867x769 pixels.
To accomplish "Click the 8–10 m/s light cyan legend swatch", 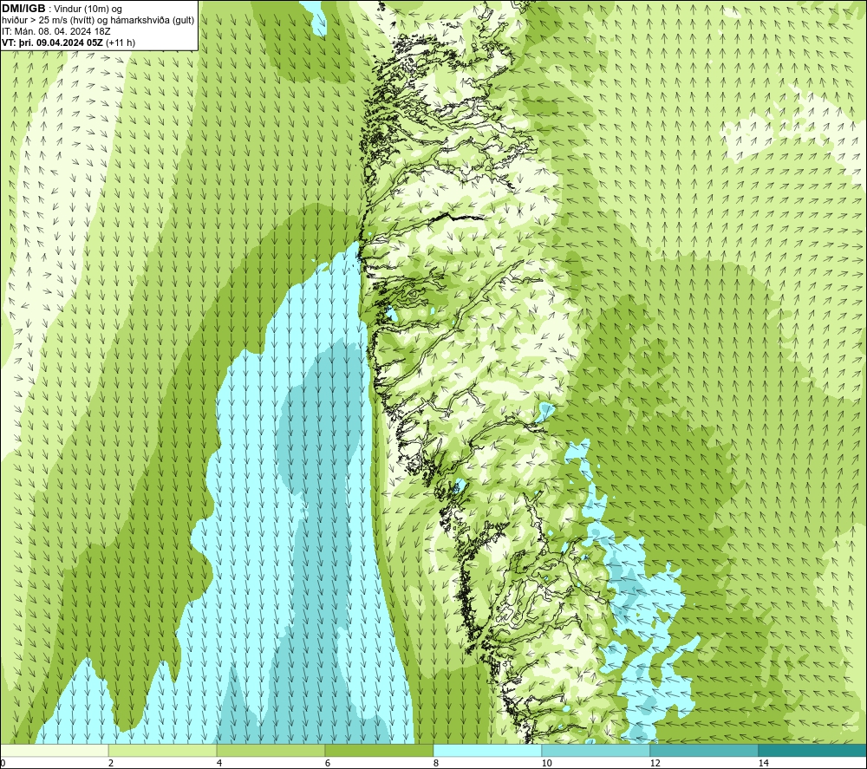I will (x=487, y=750).
